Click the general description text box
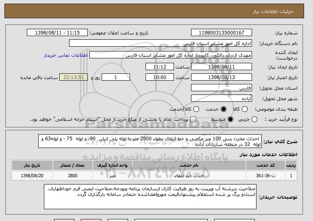 pos(150,142)
